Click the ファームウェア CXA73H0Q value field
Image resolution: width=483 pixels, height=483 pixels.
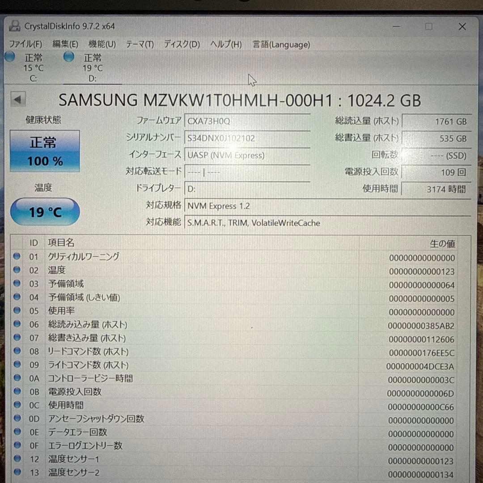click(247, 120)
